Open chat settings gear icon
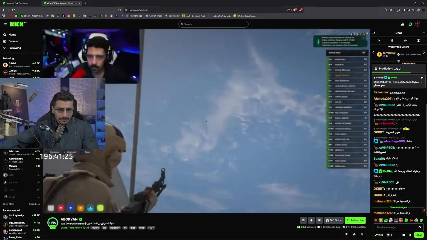The width and height of the screenshot is (427, 240). pyautogui.click(x=410, y=235)
